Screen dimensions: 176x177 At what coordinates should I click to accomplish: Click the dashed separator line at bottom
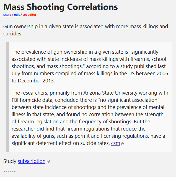tap(9, 171)
